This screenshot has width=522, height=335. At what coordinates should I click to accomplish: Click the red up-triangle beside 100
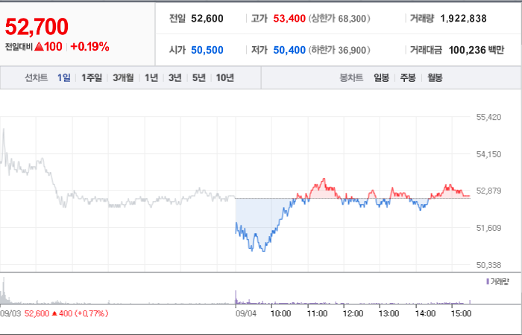(x=40, y=47)
